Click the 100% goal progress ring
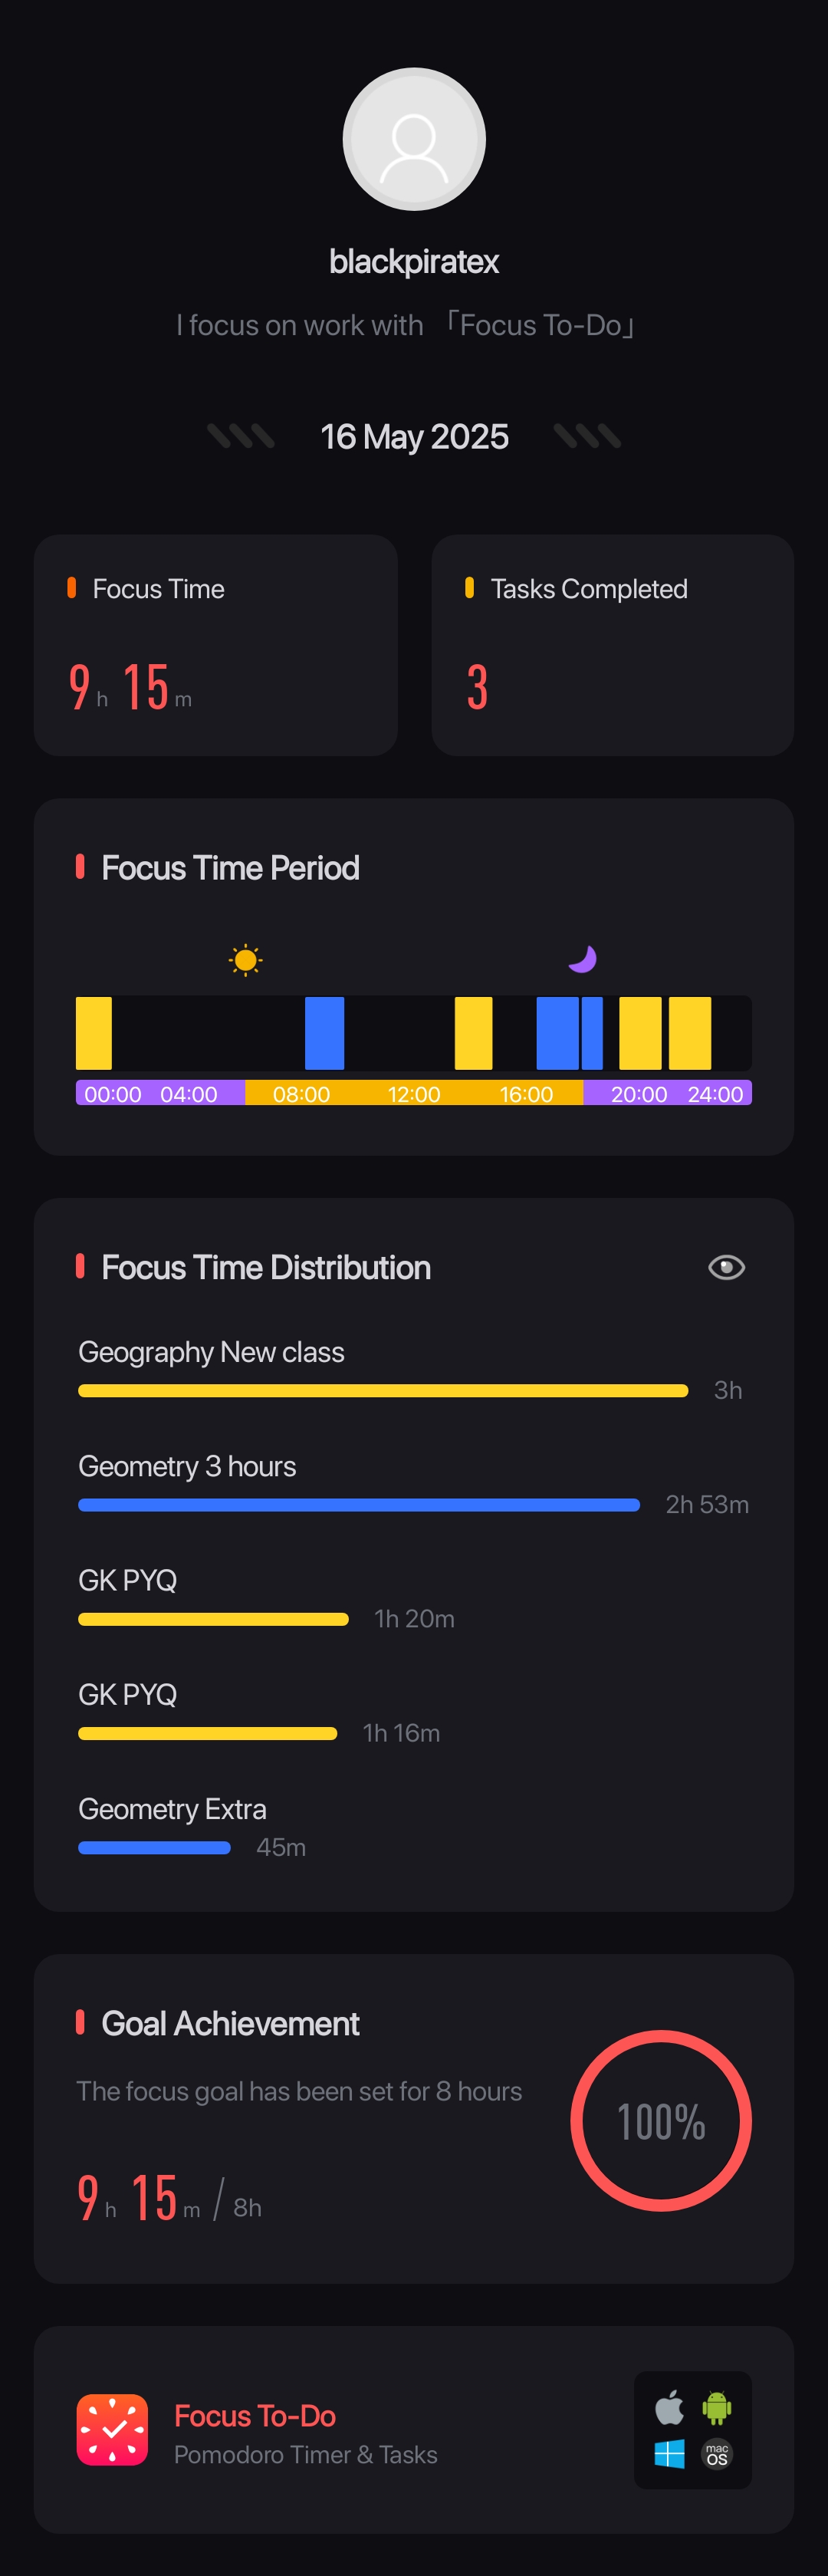This screenshot has height=2576, width=828. [x=661, y=2120]
